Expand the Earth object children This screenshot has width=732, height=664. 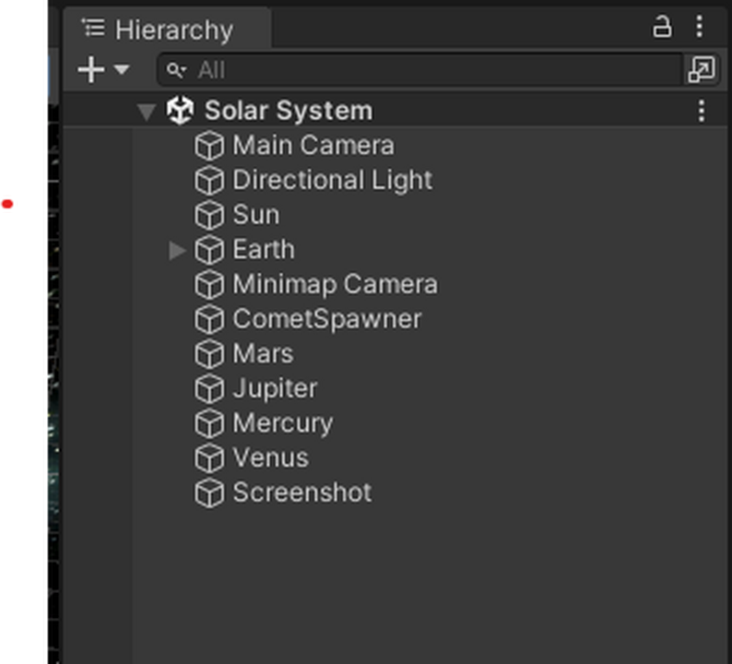click(x=177, y=250)
